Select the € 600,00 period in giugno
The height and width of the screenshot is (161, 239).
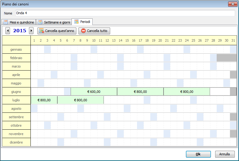[94, 92]
